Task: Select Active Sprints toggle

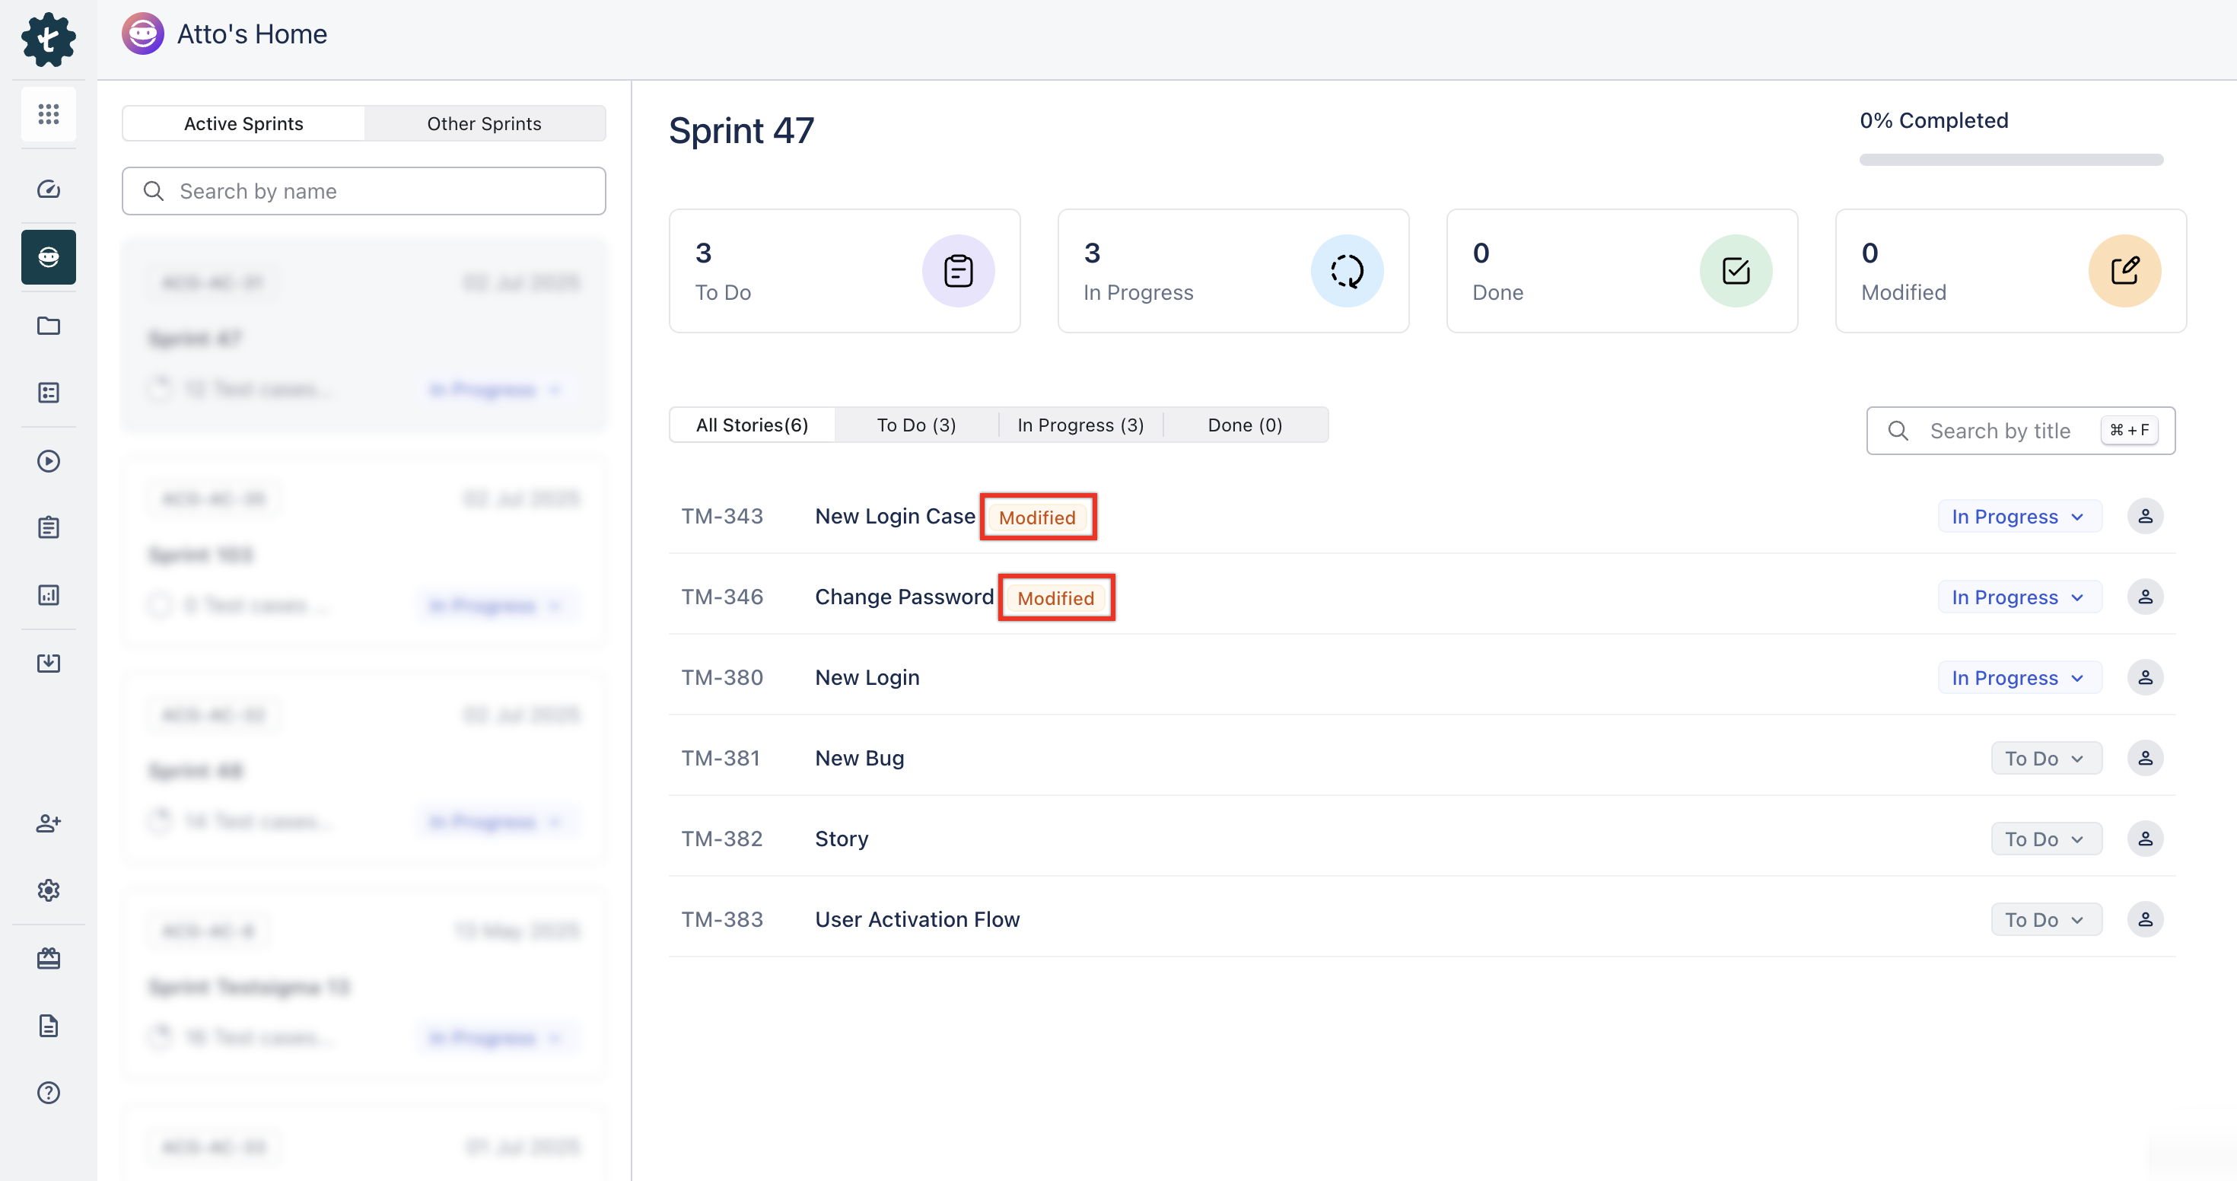Action: [243, 123]
